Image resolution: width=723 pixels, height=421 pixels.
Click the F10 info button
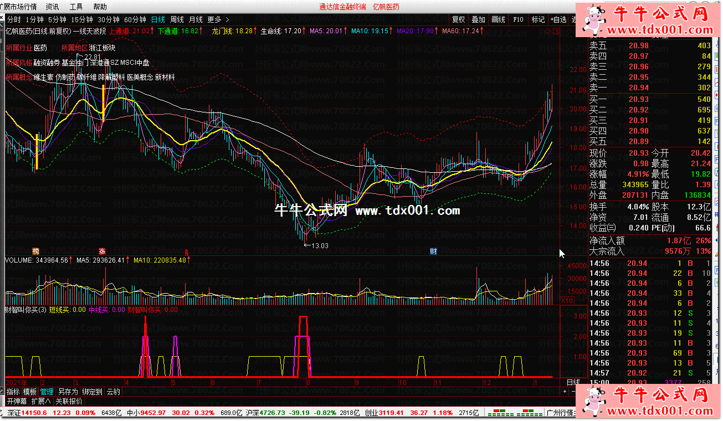[518, 19]
